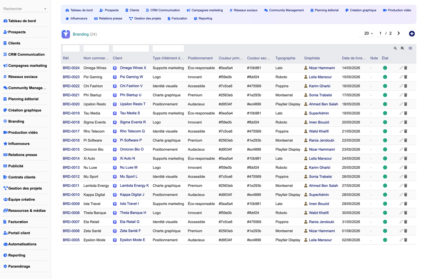The image size is (425, 279).
Task: Click client icon beside Psi Gaming W
Action: [115, 77]
